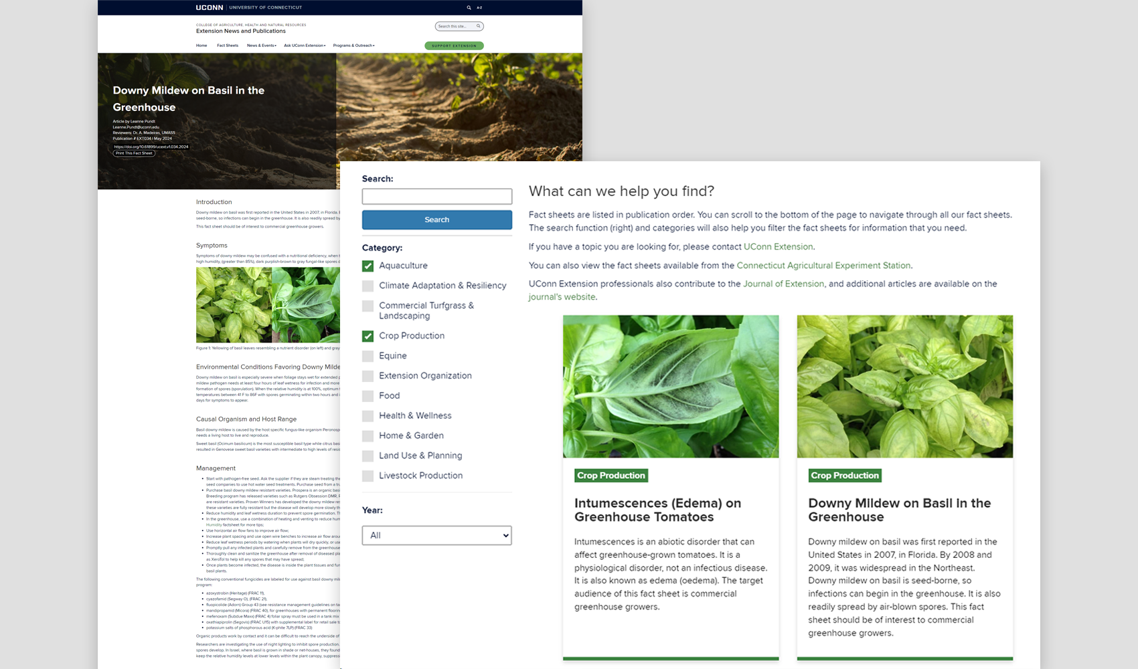Open the A-Z index icon

click(479, 7)
